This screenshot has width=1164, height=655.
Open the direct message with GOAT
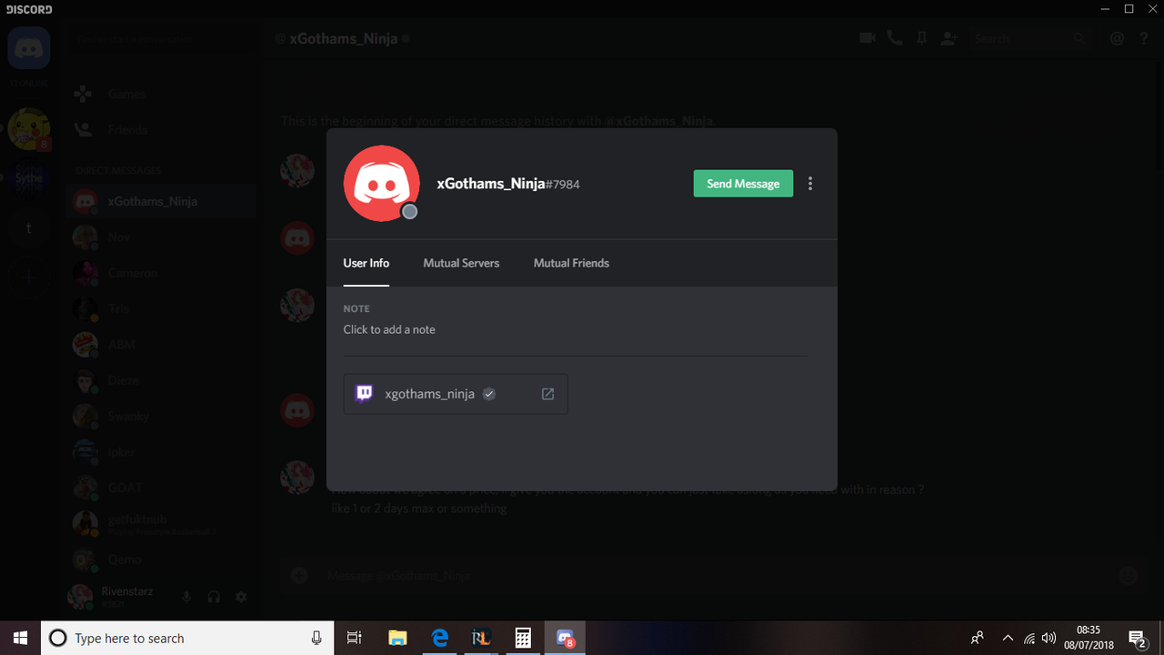[161, 488]
